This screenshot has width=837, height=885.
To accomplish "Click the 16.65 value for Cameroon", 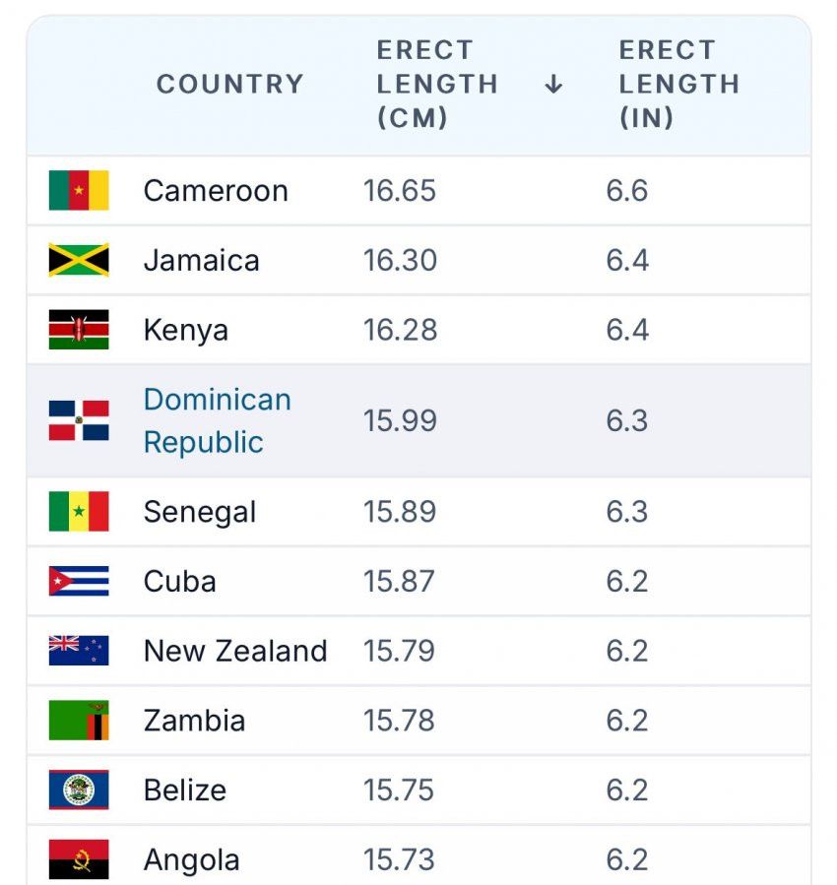I will [x=399, y=190].
